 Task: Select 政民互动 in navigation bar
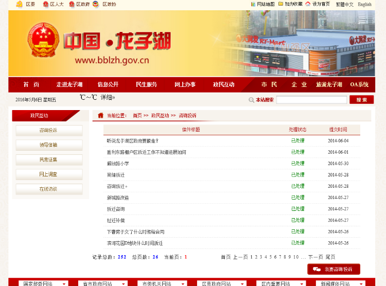(x=223, y=85)
